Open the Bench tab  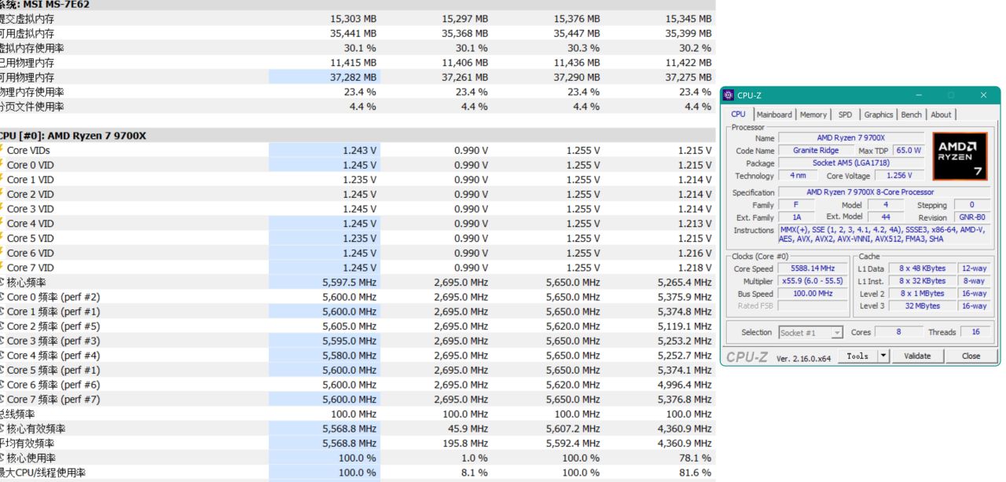(911, 115)
